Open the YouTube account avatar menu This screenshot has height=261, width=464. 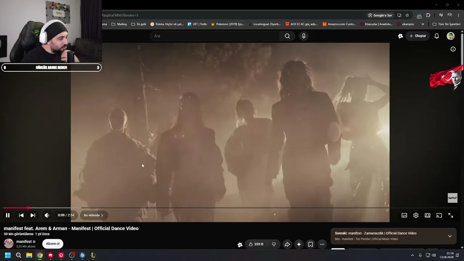pyautogui.click(x=451, y=36)
